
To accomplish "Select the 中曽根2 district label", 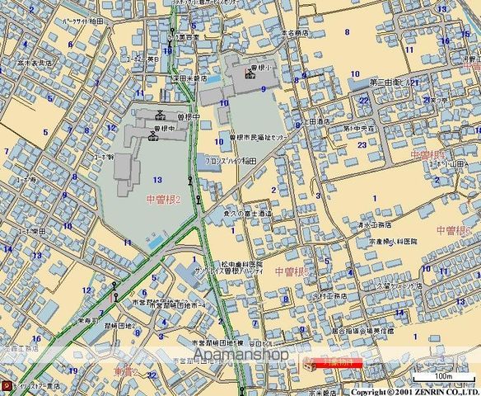I will (164, 200).
